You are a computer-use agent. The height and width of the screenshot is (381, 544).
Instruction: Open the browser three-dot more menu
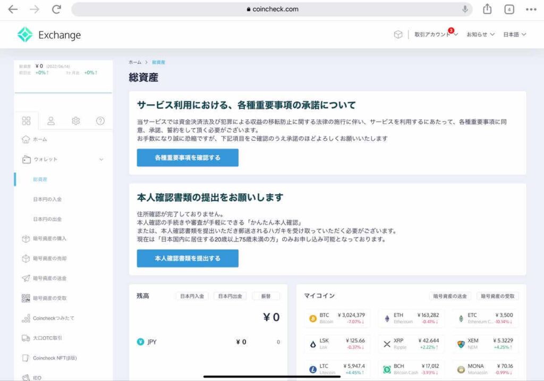coord(531,10)
